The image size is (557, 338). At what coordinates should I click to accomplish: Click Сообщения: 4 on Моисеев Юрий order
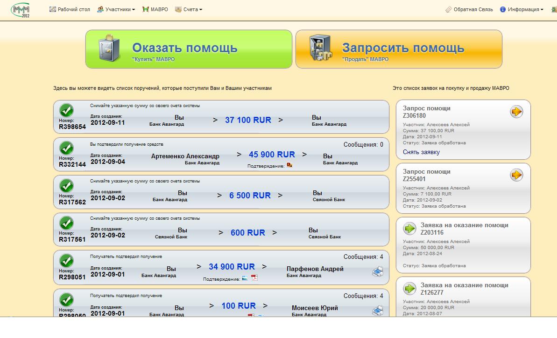tap(363, 296)
